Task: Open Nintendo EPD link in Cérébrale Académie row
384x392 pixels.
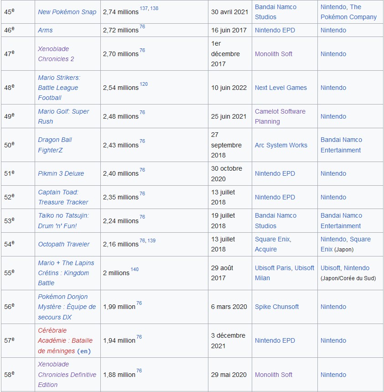Action: pos(275,340)
